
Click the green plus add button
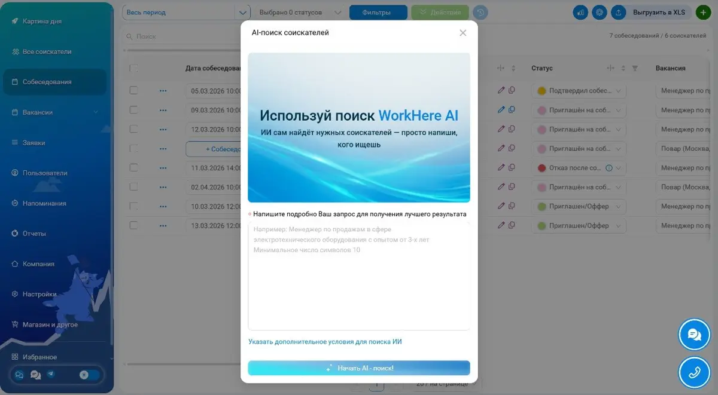[x=702, y=13]
